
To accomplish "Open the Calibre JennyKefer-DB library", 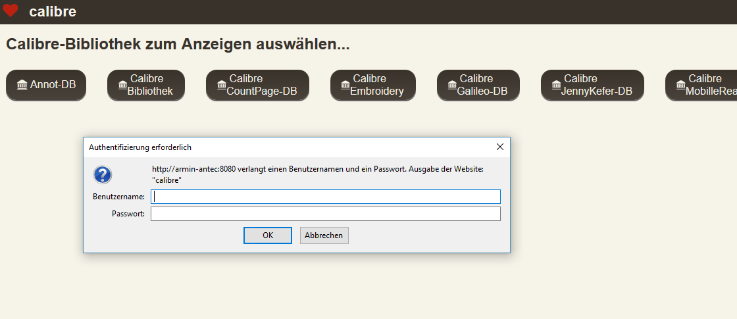I will click(592, 85).
